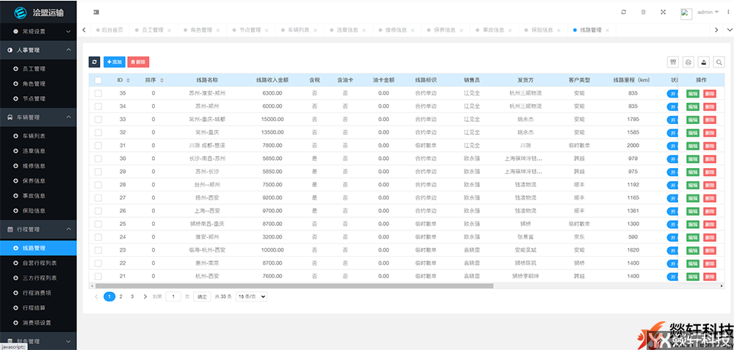734x350 pixels.
Task: Click the dark table reload button
Action: [94, 62]
